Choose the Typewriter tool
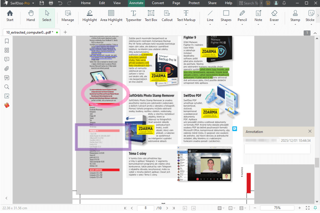Image resolution: width=320 pixels, height=213 pixels. 133,16
